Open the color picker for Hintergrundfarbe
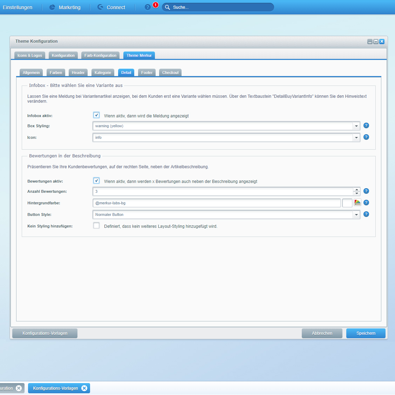The width and height of the screenshot is (395, 395). pyautogui.click(x=357, y=203)
